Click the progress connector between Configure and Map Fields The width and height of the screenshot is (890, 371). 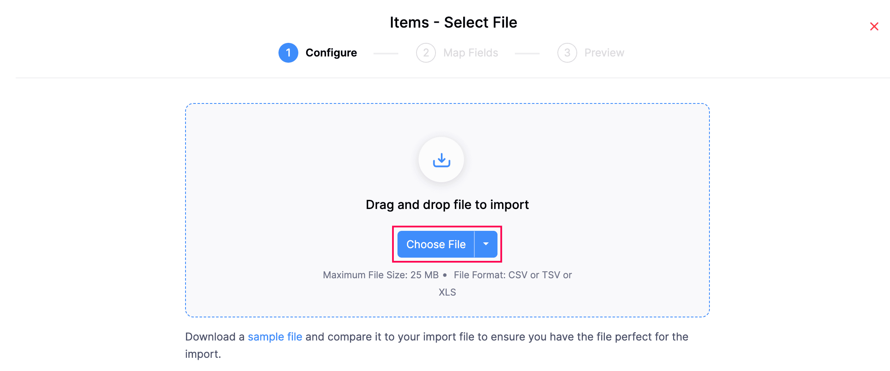(x=386, y=53)
